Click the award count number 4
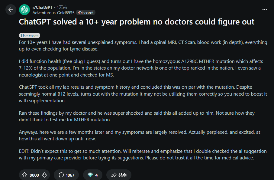274x180 pixels. pyautogui.click(x=96, y=175)
